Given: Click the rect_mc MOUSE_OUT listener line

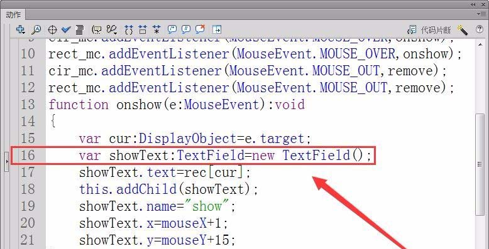Looking at the screenshot, I should click(251, 88).
